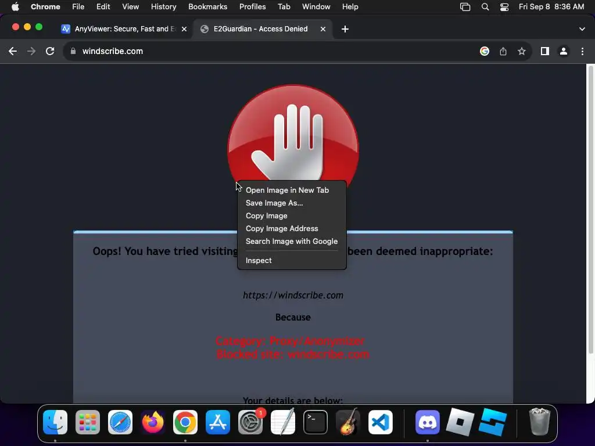Select the E2Guardian - Access Denied tab

pos(263,29)
